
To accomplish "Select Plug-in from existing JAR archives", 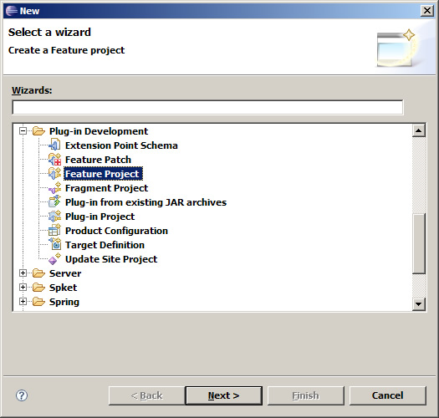I will click(x=145, y=202).
